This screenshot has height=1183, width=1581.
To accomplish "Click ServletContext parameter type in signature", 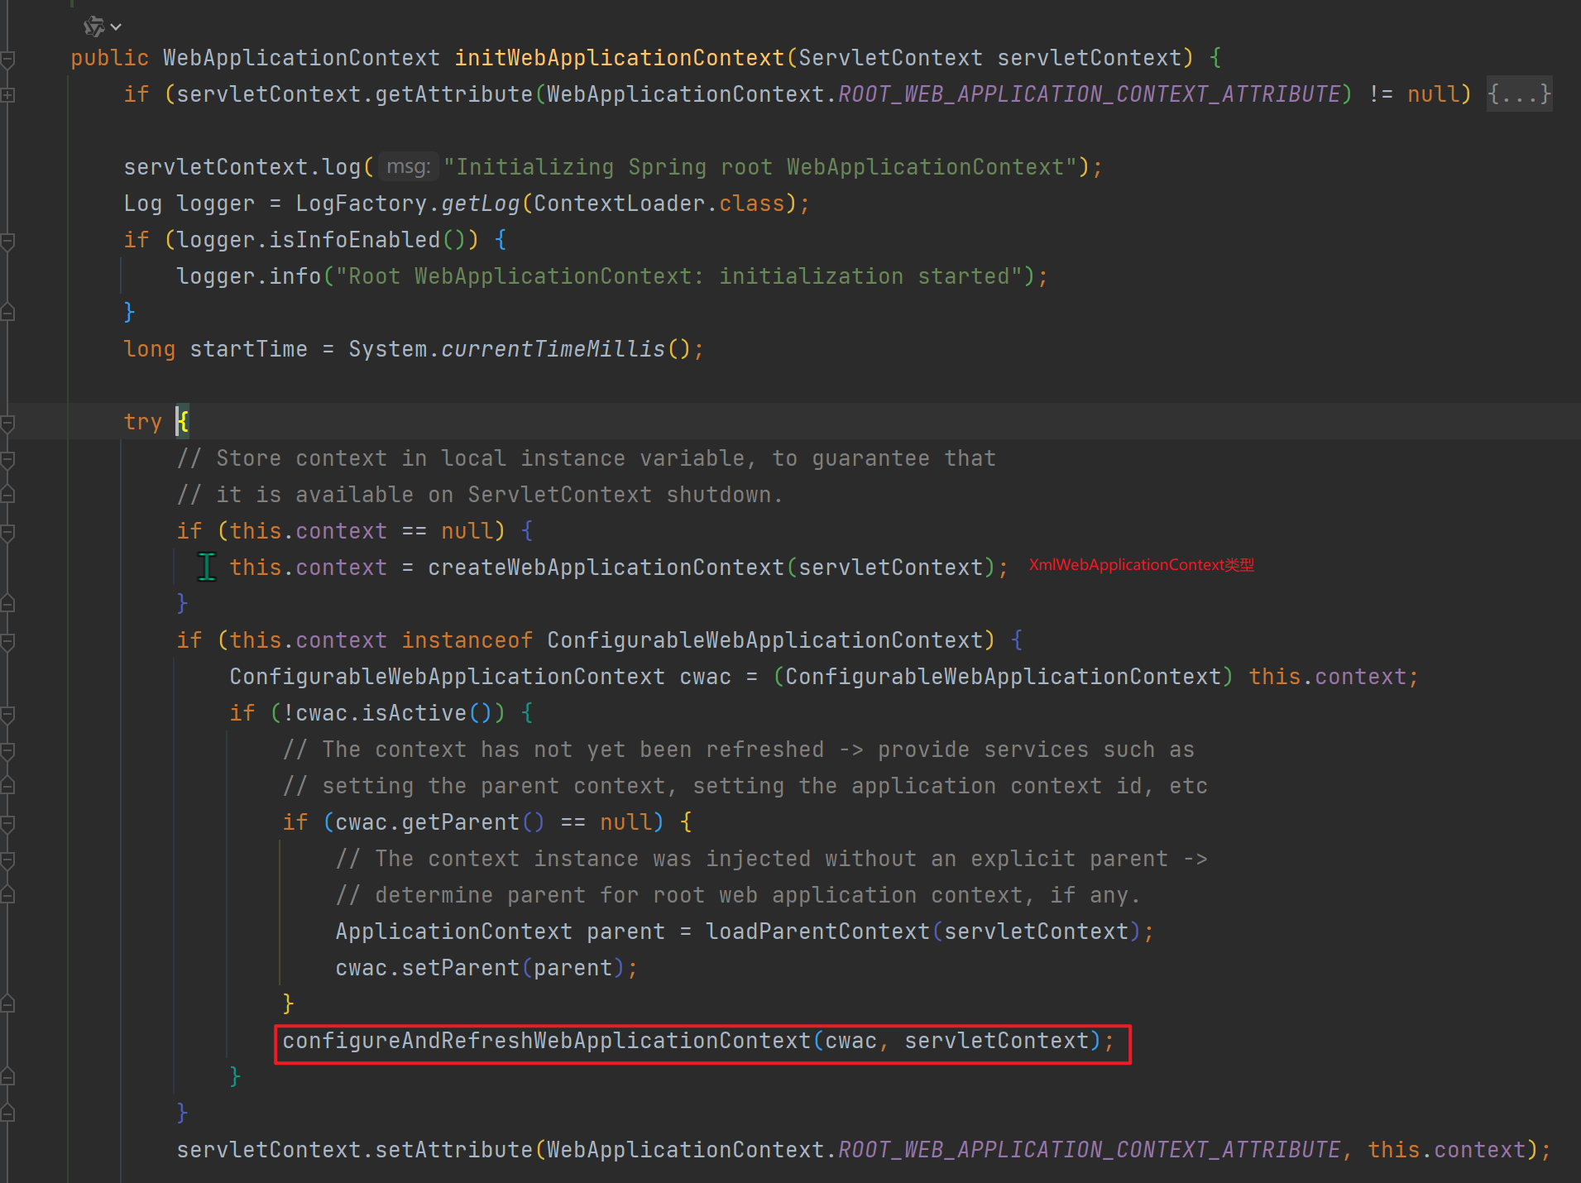I will pos(891,58).
